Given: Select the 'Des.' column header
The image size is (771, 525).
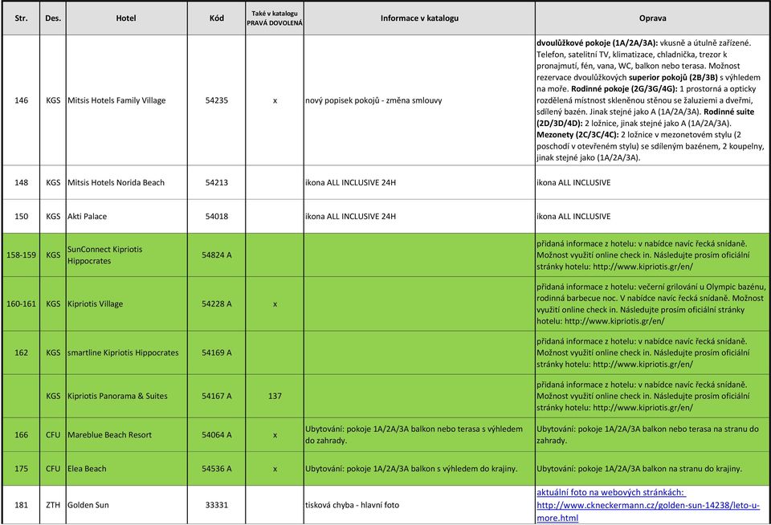Looking at the screenshot, I should pyautogui.click(x=53, y=18).
